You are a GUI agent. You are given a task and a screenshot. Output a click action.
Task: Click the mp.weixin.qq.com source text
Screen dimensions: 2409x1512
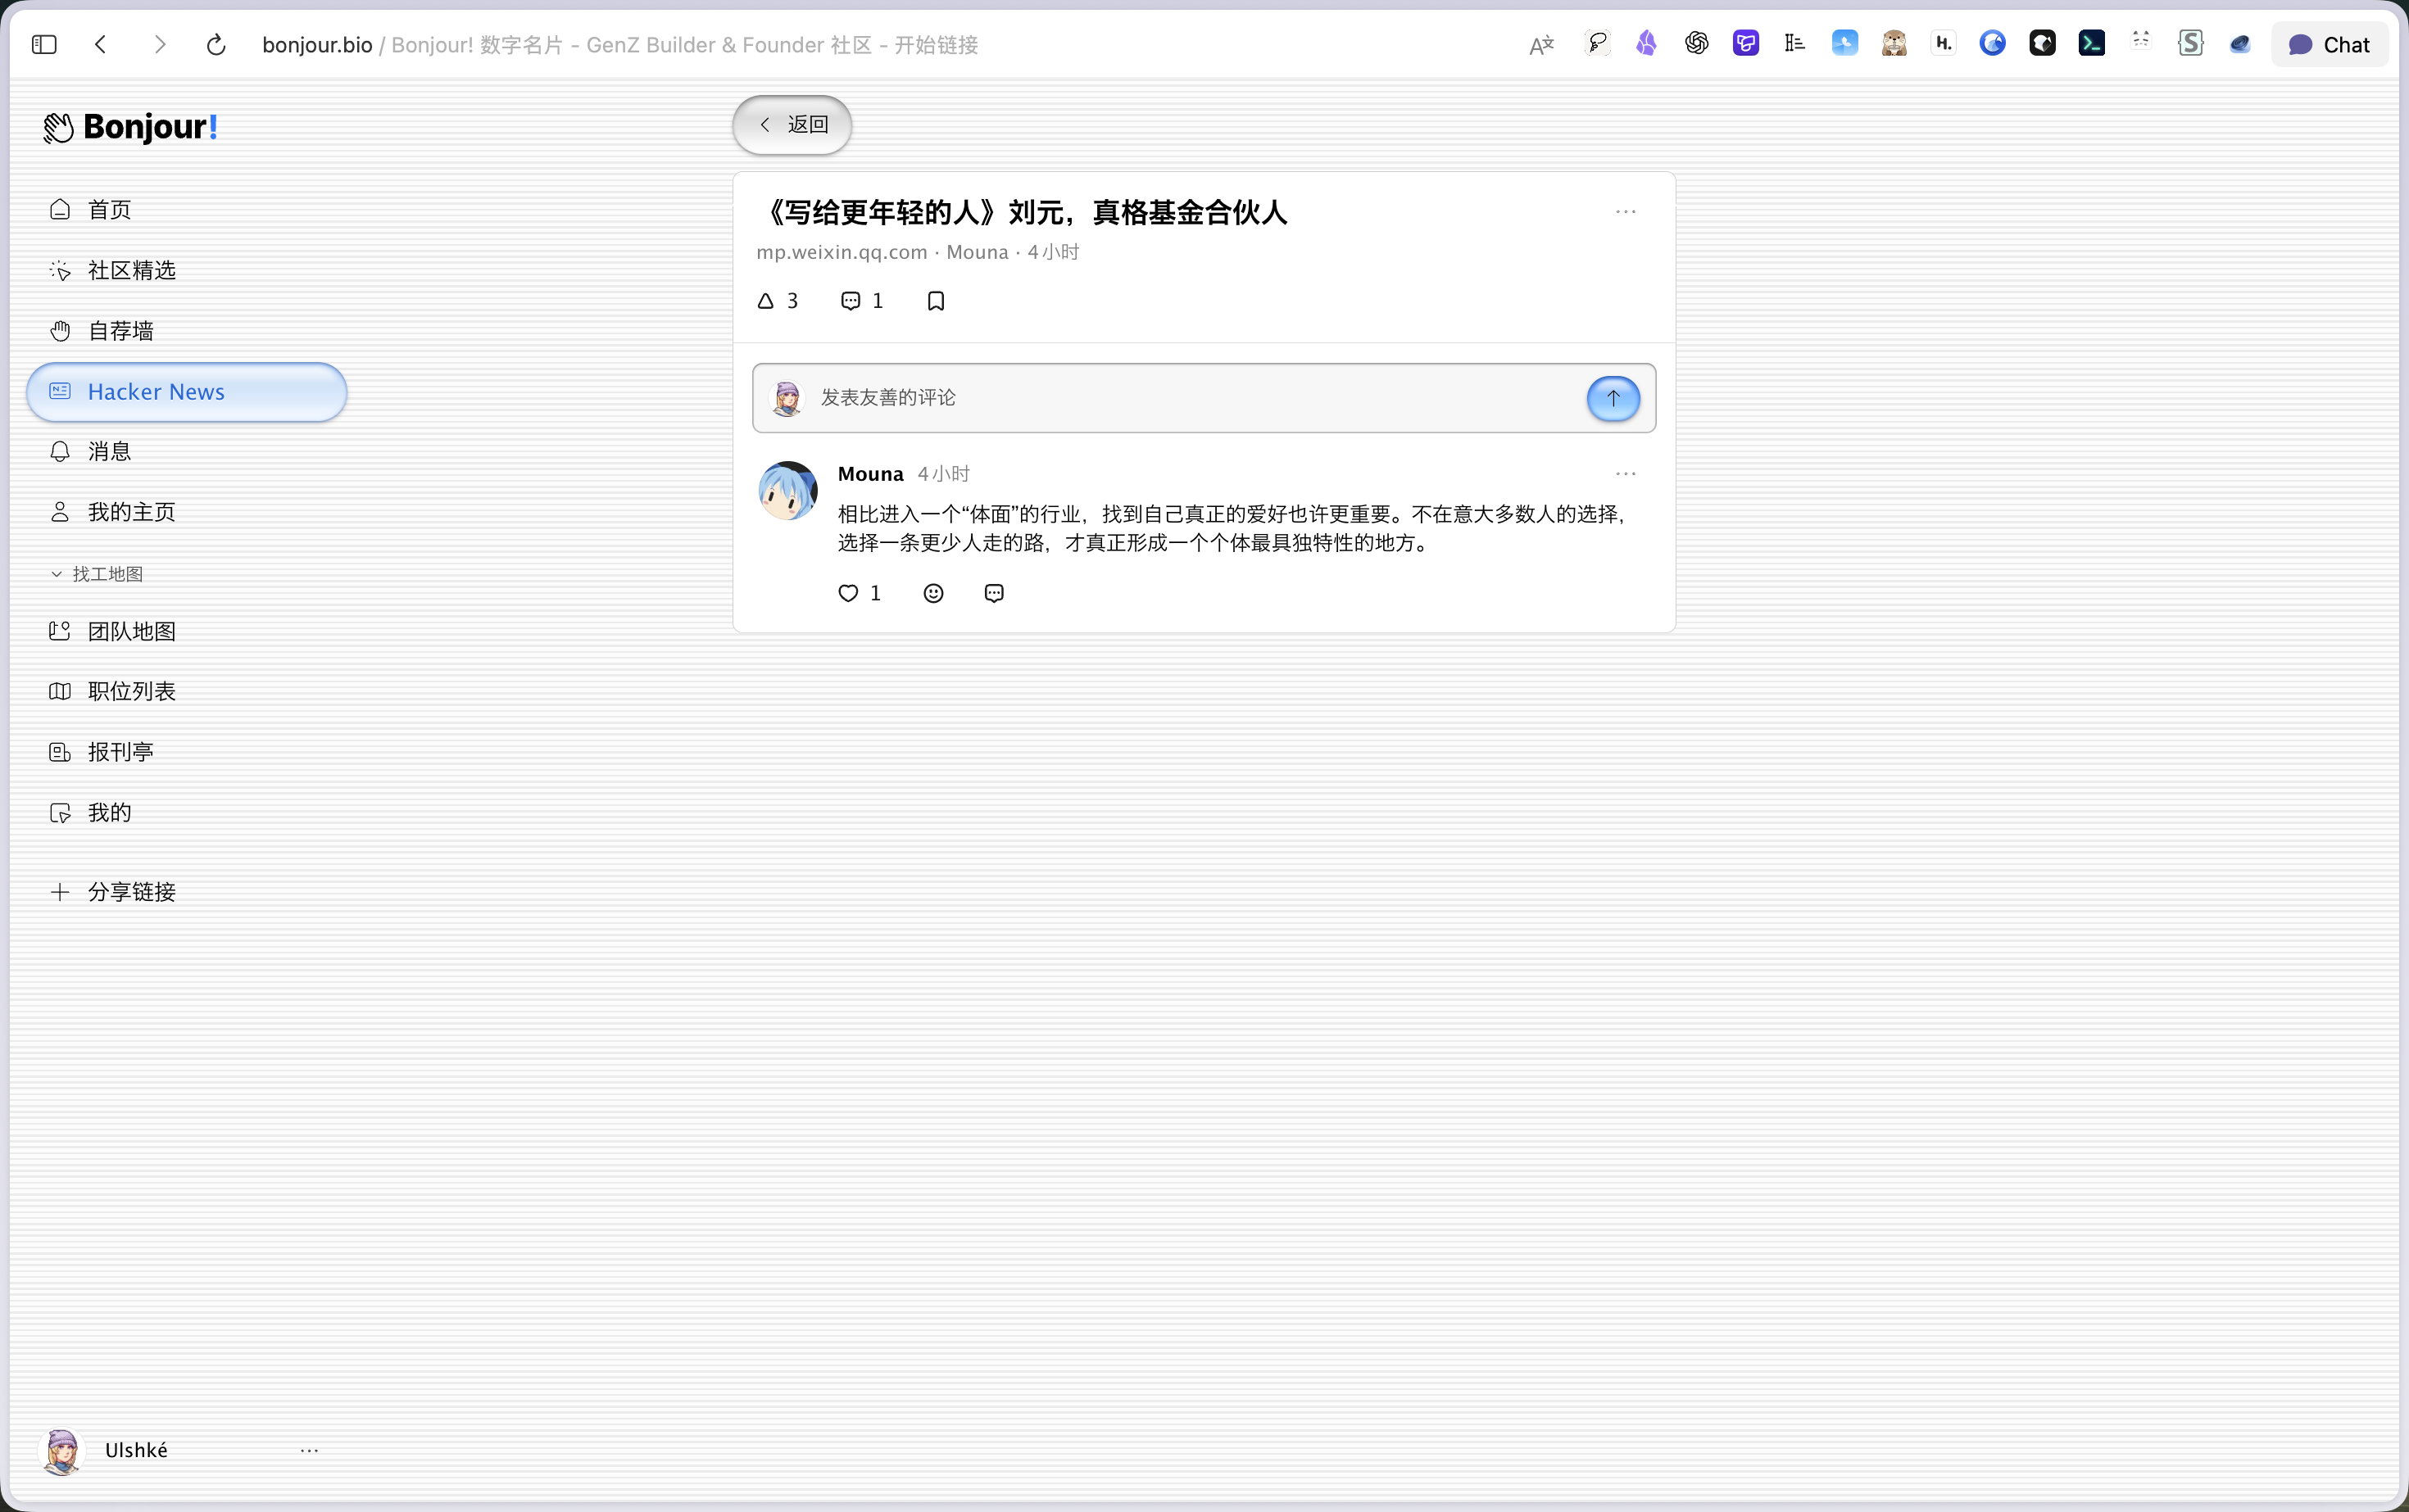(842, 252)
